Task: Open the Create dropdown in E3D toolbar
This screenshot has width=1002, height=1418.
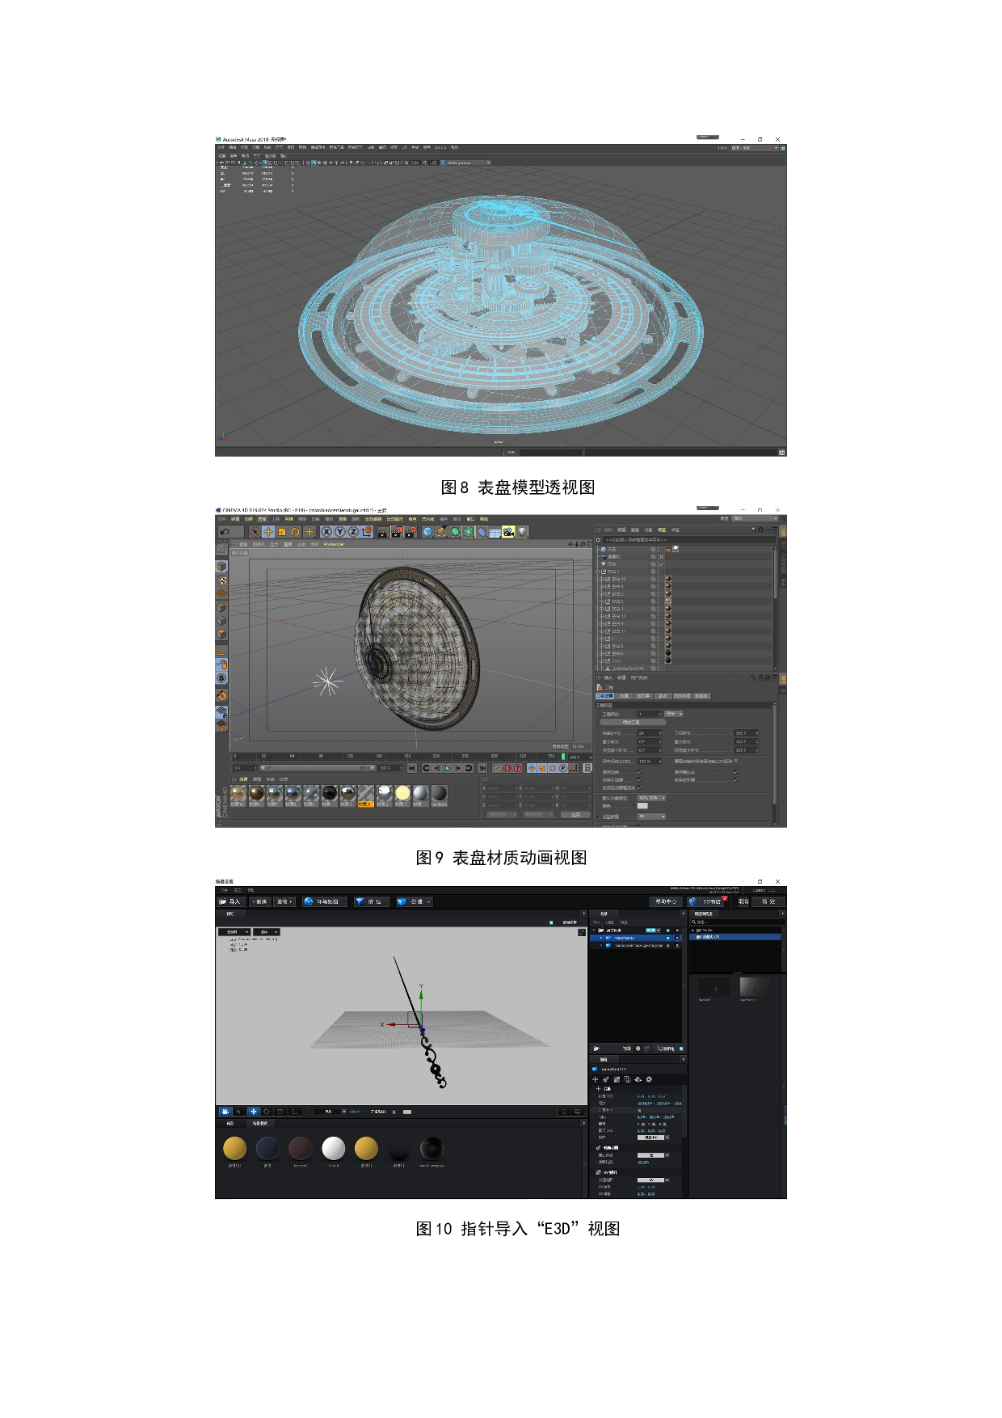Action: click(415, 901)
